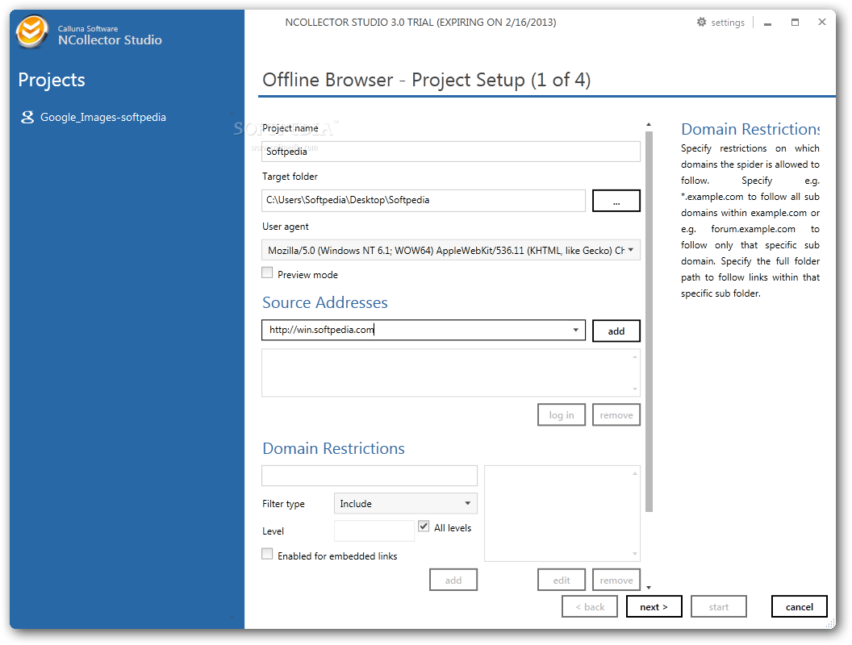Click the start button

click(718, 606)
